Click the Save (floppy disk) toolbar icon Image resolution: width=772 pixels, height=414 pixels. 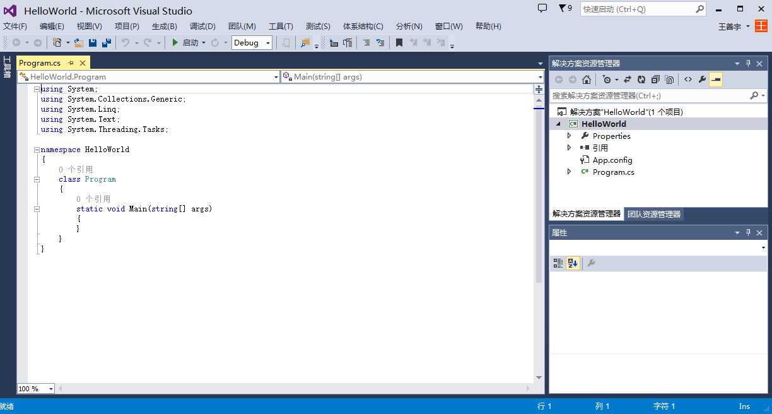tap(93, 43)
